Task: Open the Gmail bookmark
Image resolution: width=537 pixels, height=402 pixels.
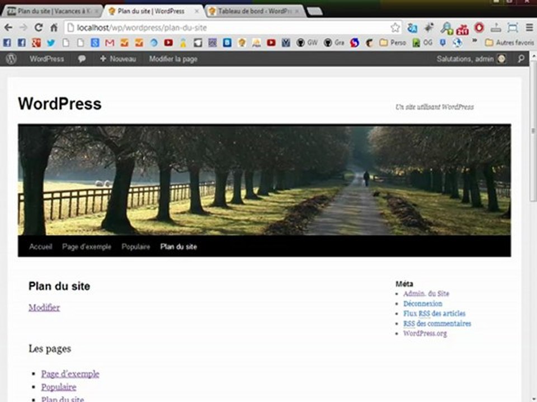Action: coord(110,43)
